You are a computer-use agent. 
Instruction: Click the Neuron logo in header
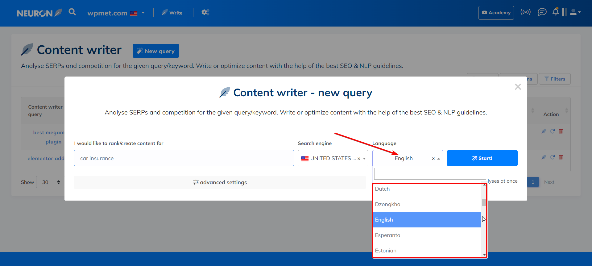tap(39, 13)
